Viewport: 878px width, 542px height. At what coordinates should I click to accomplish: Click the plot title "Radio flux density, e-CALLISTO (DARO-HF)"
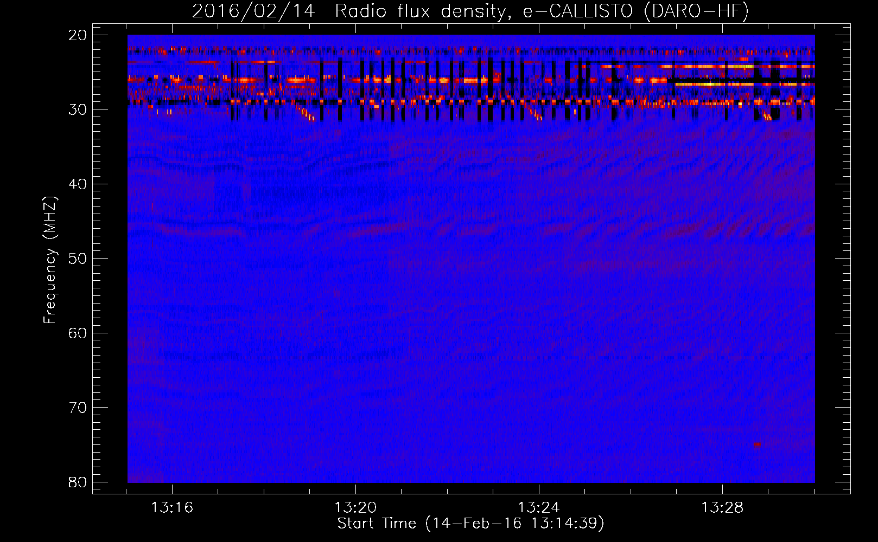tap(542, 11)
